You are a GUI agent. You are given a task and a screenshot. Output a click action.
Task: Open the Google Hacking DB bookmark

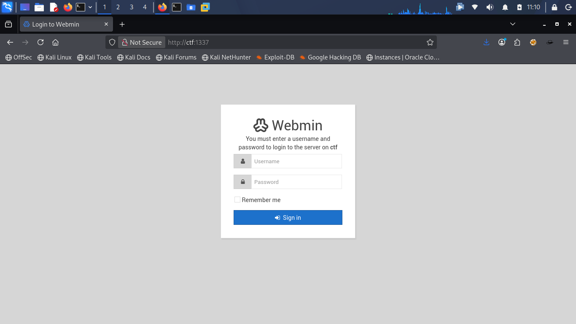click(x=330, y=57)
